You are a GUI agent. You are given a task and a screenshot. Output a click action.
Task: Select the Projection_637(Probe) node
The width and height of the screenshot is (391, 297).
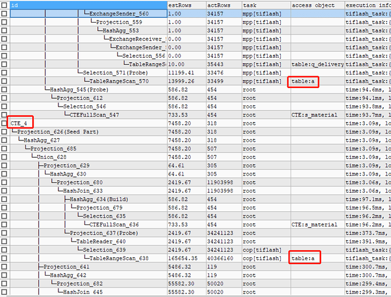(104, 233)
